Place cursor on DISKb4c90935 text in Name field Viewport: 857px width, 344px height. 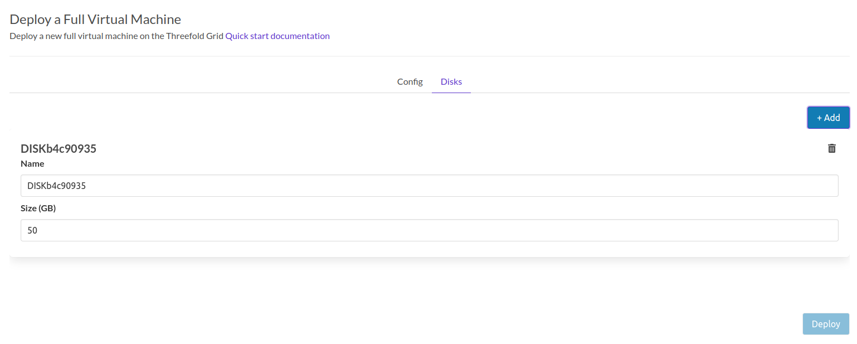pyautogui.click(x=56, y=186)
